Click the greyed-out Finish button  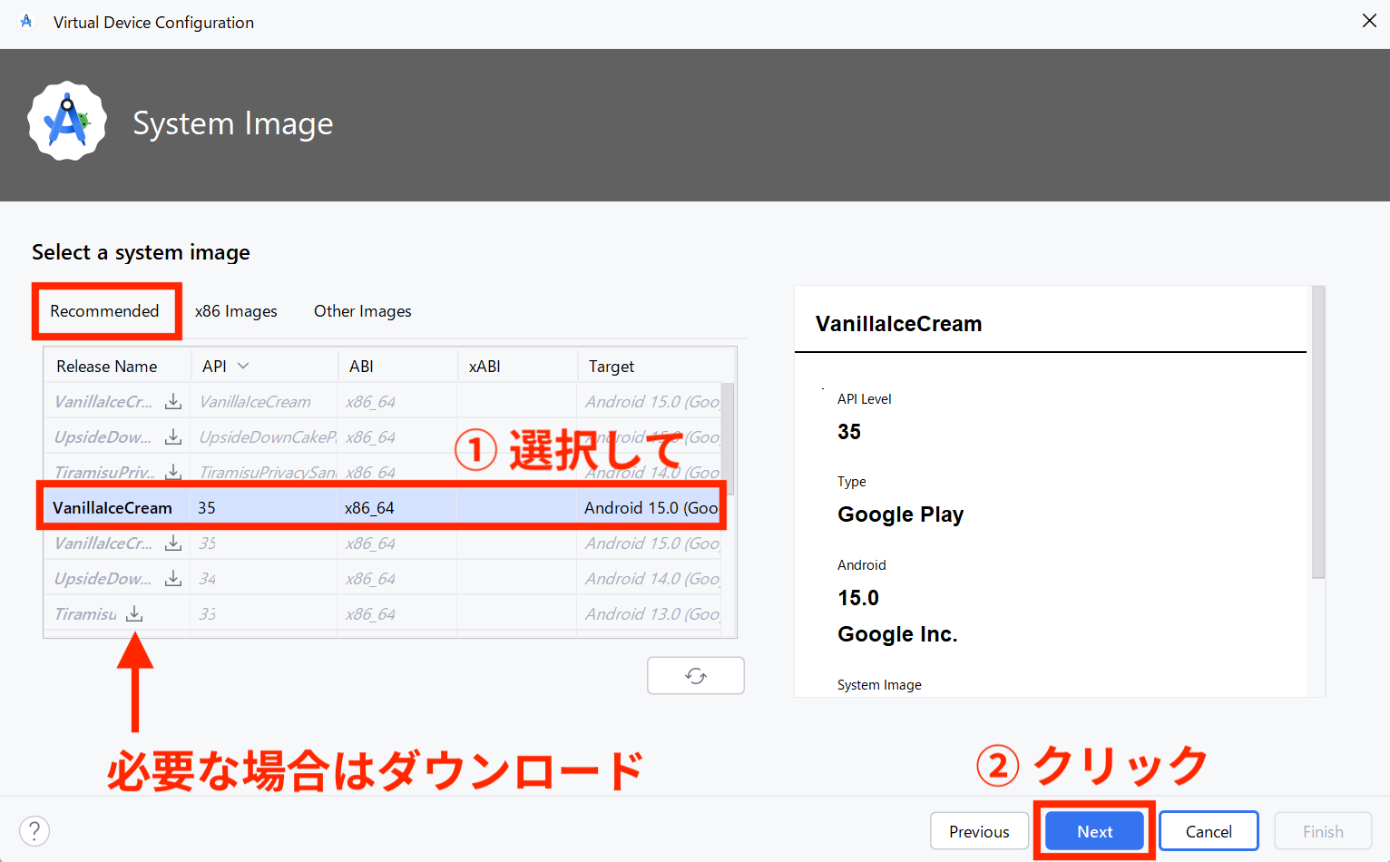click(1323, 831)
